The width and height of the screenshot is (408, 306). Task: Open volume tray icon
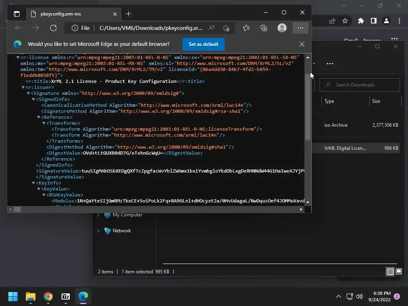pos(359,296)
